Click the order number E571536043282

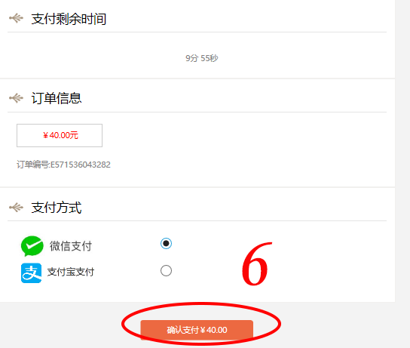tap(81, 165)
